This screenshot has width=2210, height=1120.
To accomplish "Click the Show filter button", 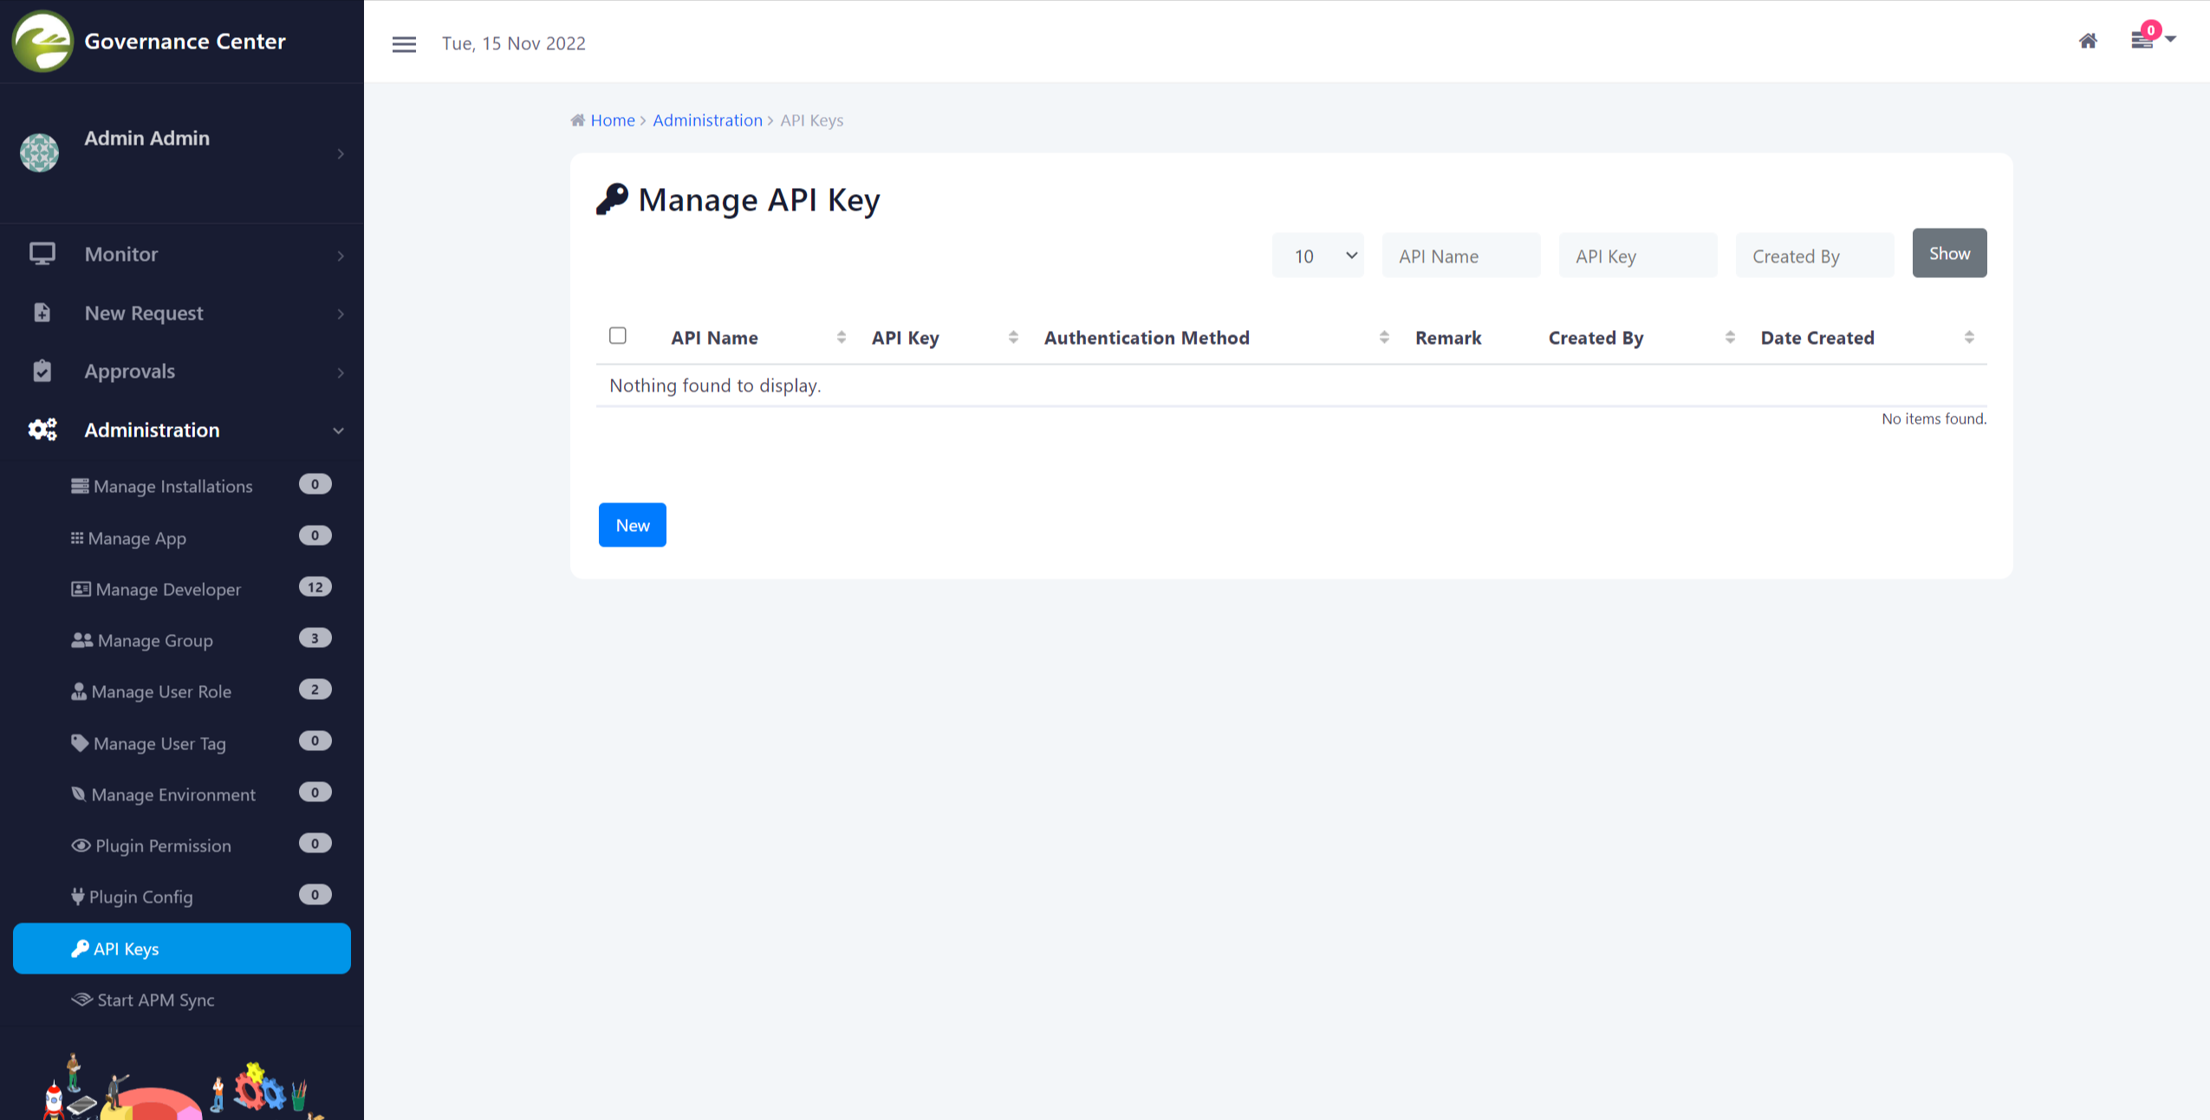I will tap(1949, 254).
